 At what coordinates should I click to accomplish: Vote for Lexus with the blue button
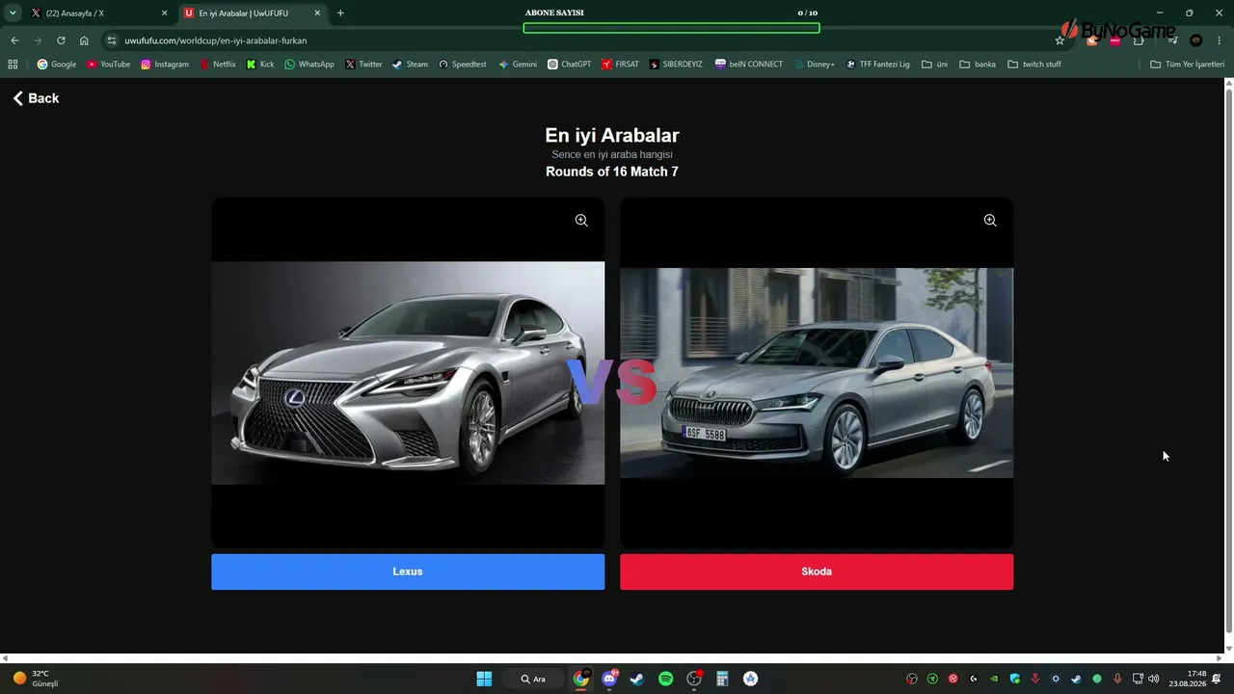coord(408,572)
